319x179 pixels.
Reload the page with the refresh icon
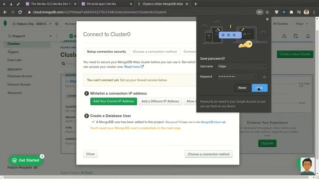(20, 12)
